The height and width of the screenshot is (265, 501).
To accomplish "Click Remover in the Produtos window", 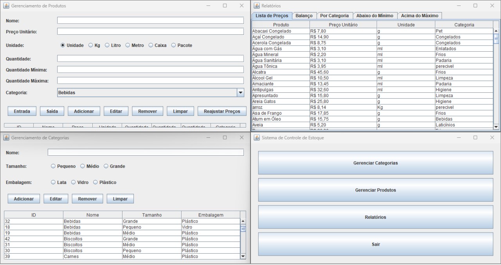I will tap(147, 111).
